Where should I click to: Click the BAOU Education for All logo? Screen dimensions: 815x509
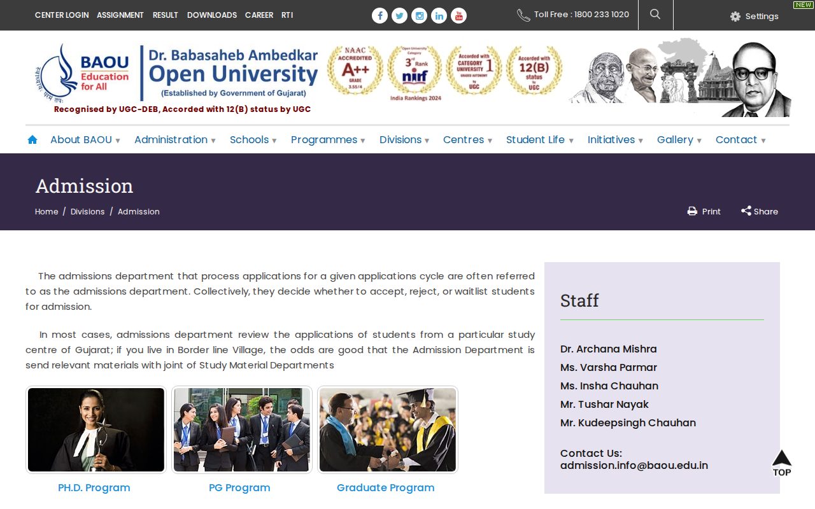coord(82,73)
